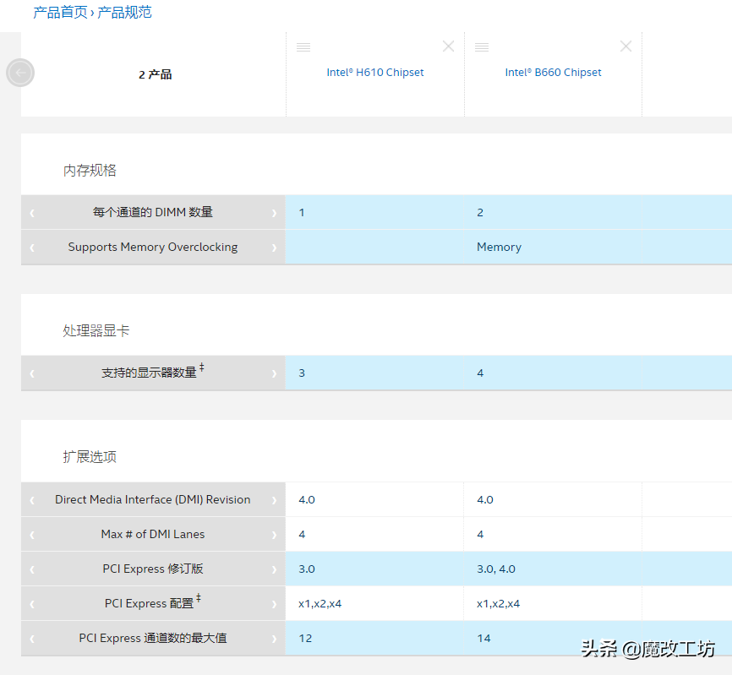
Task: Click B660 PCI Express revision '3.0, 4.0'
Action: [496, 569]
